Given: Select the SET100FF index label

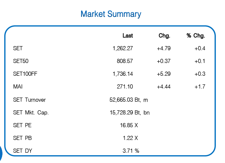Looking at the screenshot, I should (x=25, y=74).
